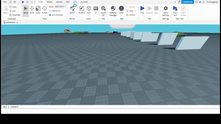Expand the Play mode dropdown arrow
The width and height of the screenshot is (221, 124).
click(x=142, y=15)
